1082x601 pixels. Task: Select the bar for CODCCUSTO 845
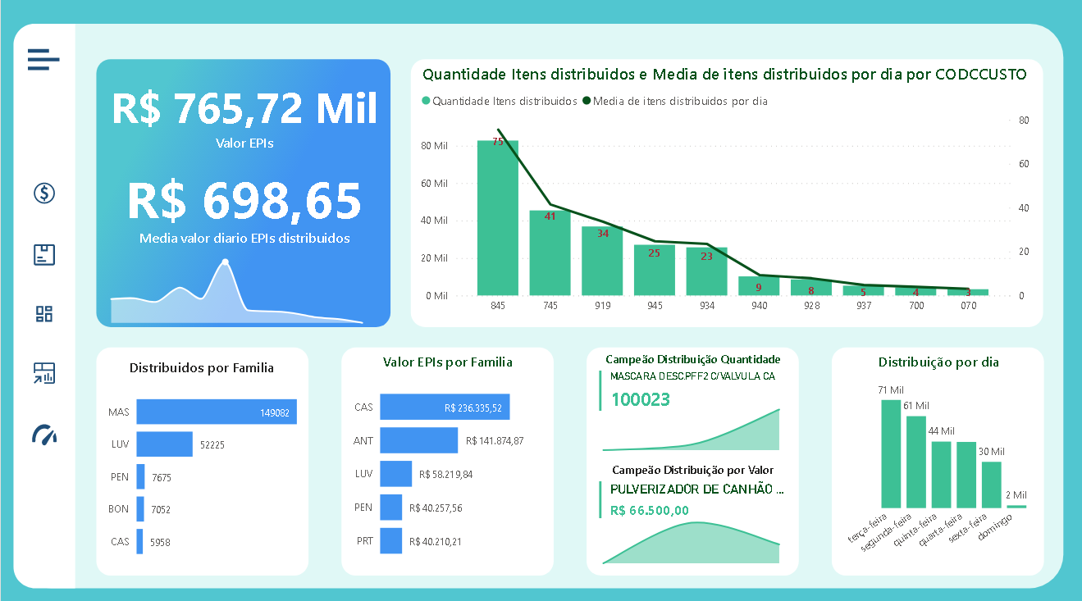tap(498, 217)
